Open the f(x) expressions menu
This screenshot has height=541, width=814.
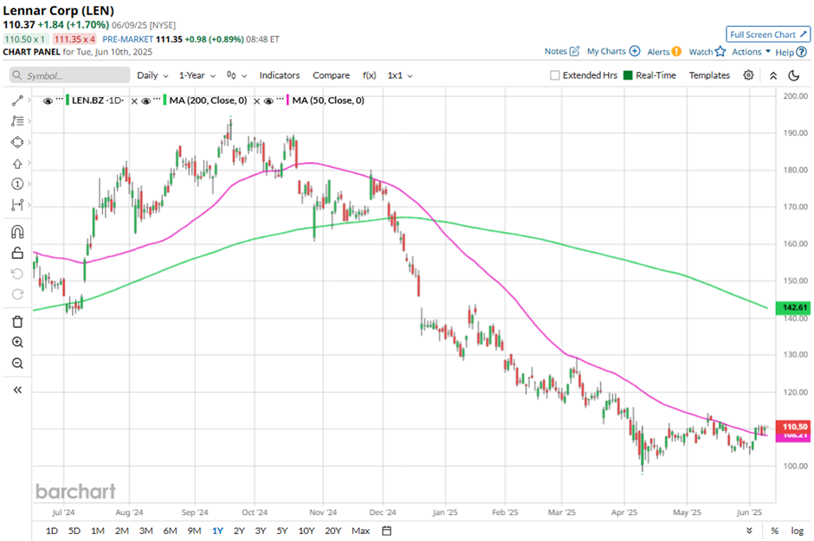369,75
